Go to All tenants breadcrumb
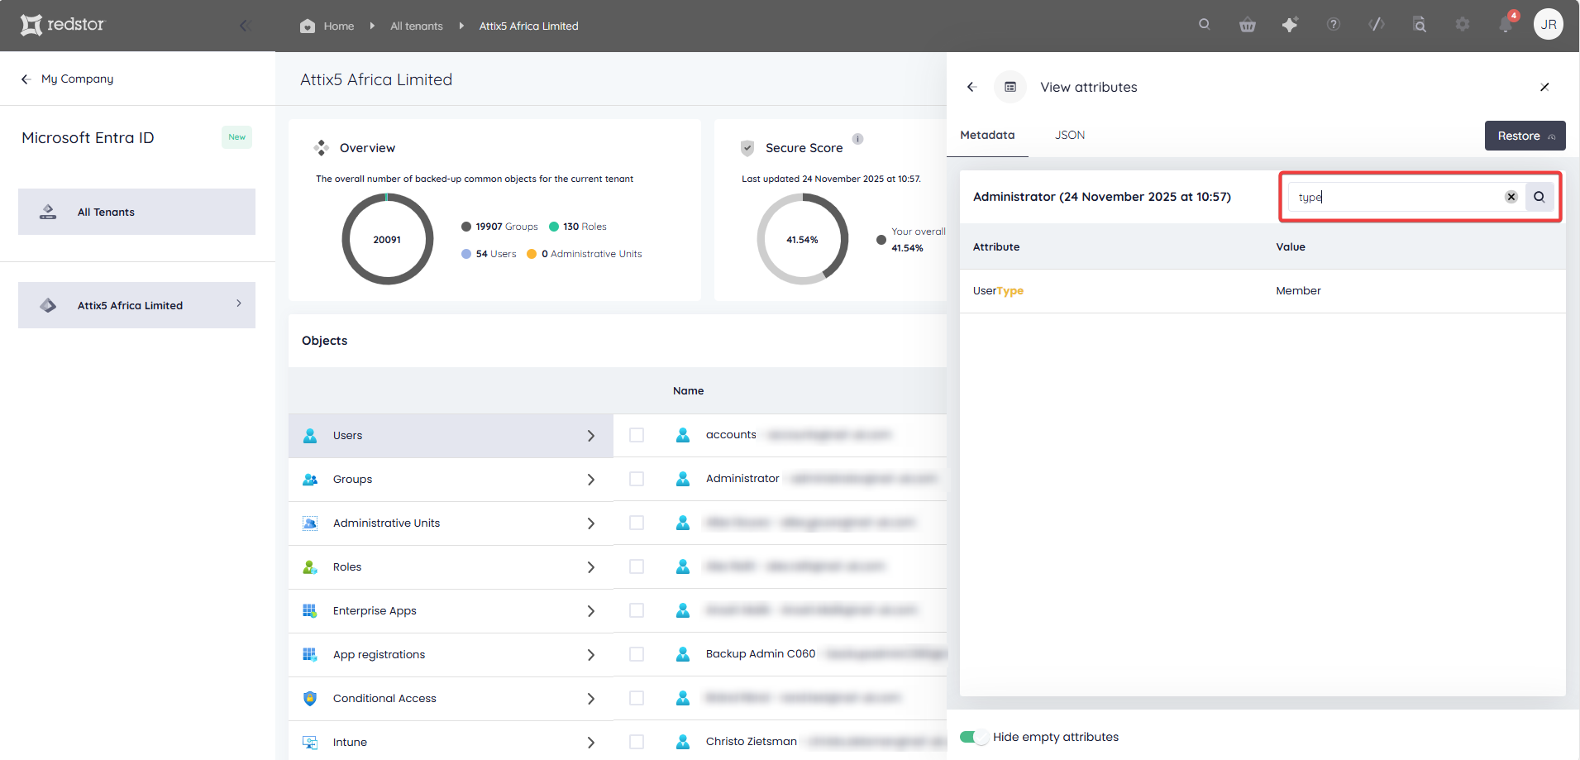Image resolution: width=1580 pixels, height=760 pixels. coord(417,26)
